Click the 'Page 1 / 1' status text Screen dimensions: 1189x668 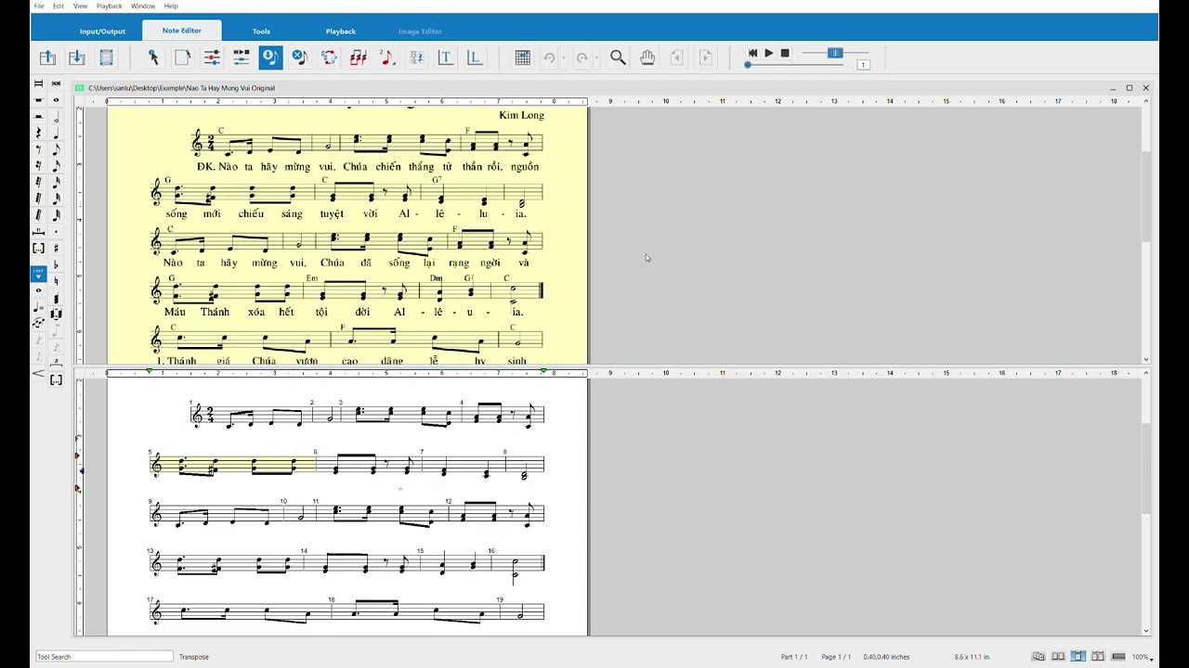836,657
